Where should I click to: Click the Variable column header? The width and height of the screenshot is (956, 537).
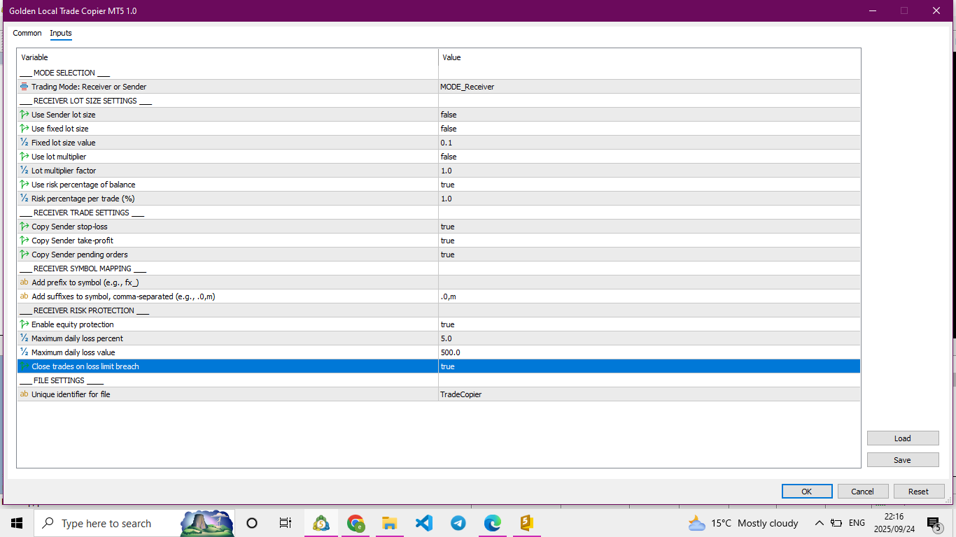[227, 57]
